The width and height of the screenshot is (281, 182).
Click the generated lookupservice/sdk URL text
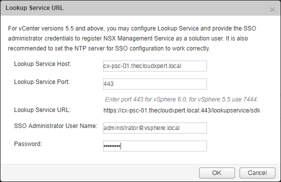(181, 110)
